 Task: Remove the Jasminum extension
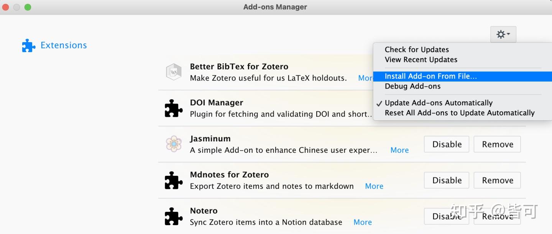497,144
